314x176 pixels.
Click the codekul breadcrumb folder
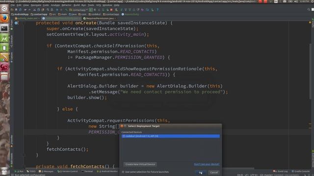coord(95,14)
